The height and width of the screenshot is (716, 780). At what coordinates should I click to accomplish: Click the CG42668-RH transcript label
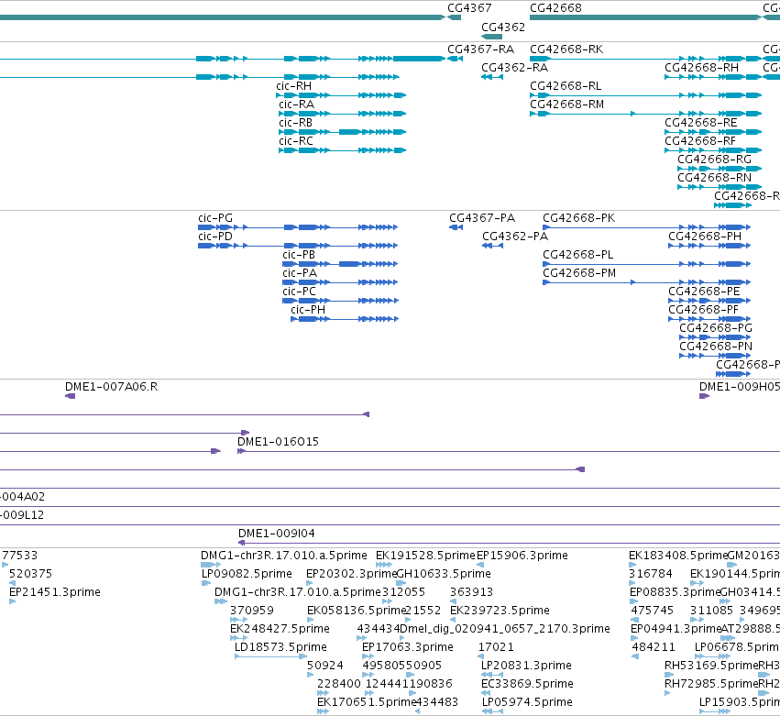coord(701,68)
